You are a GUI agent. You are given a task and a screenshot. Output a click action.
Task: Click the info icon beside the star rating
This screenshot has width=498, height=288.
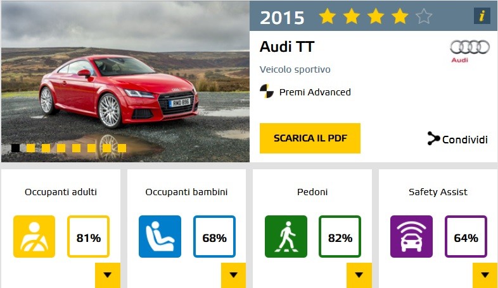(482, 16)
